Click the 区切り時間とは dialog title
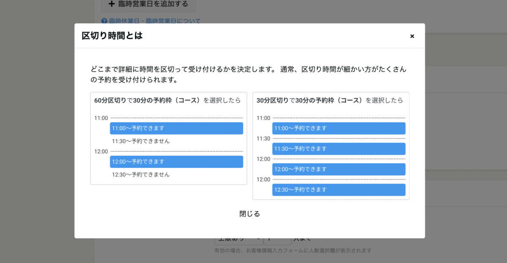 (112, 36)
